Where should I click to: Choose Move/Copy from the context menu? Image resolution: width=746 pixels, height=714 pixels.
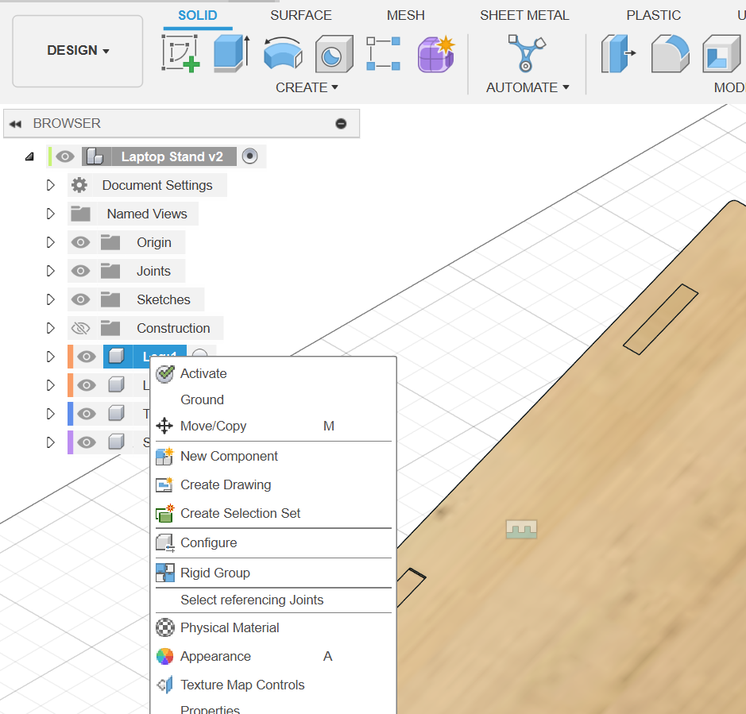(273, 426)
